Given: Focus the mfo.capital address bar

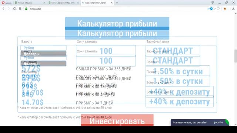Looking at the screenshot, I should coord(115,9).
